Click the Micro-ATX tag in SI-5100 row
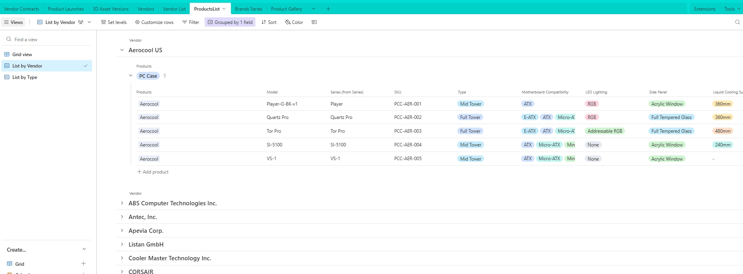This screenshot has height=274, width=743. coord(549,145)
